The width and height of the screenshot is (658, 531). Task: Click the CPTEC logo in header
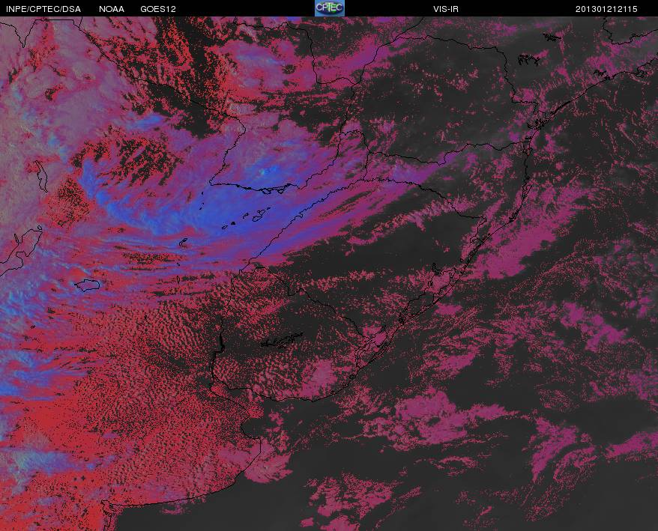click(330, 8)
